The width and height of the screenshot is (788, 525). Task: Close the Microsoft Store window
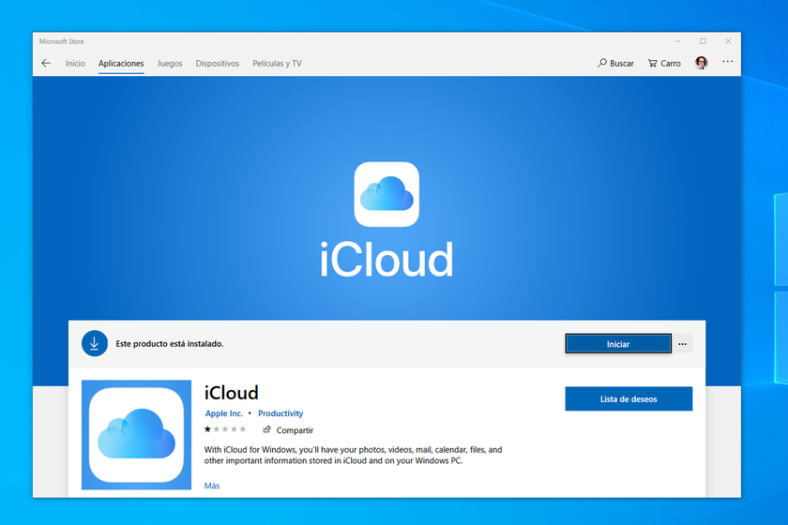coord(728,41)
